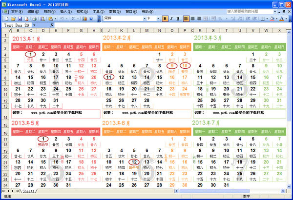Expand the font size dropdown
The image size is (293, 200).
pyautogui.click(x=158, y=19)
